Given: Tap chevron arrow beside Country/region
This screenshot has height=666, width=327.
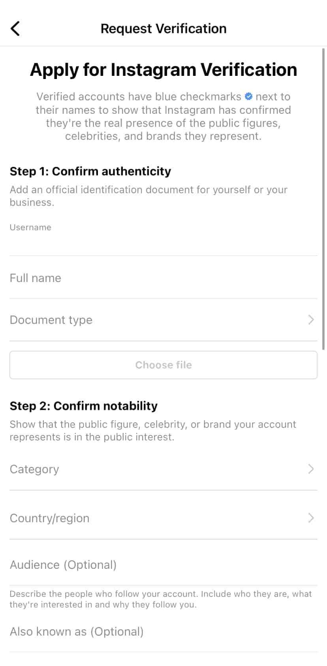Looking at the screenshot, I should (311, 518).
